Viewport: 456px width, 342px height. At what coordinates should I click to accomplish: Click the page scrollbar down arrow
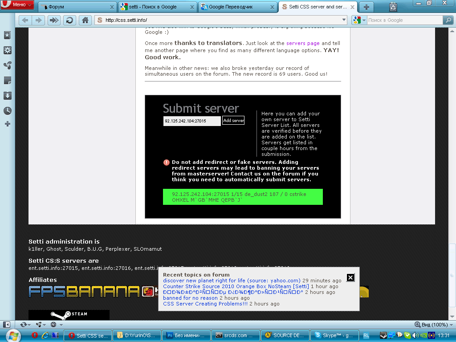tap(452, 317)
